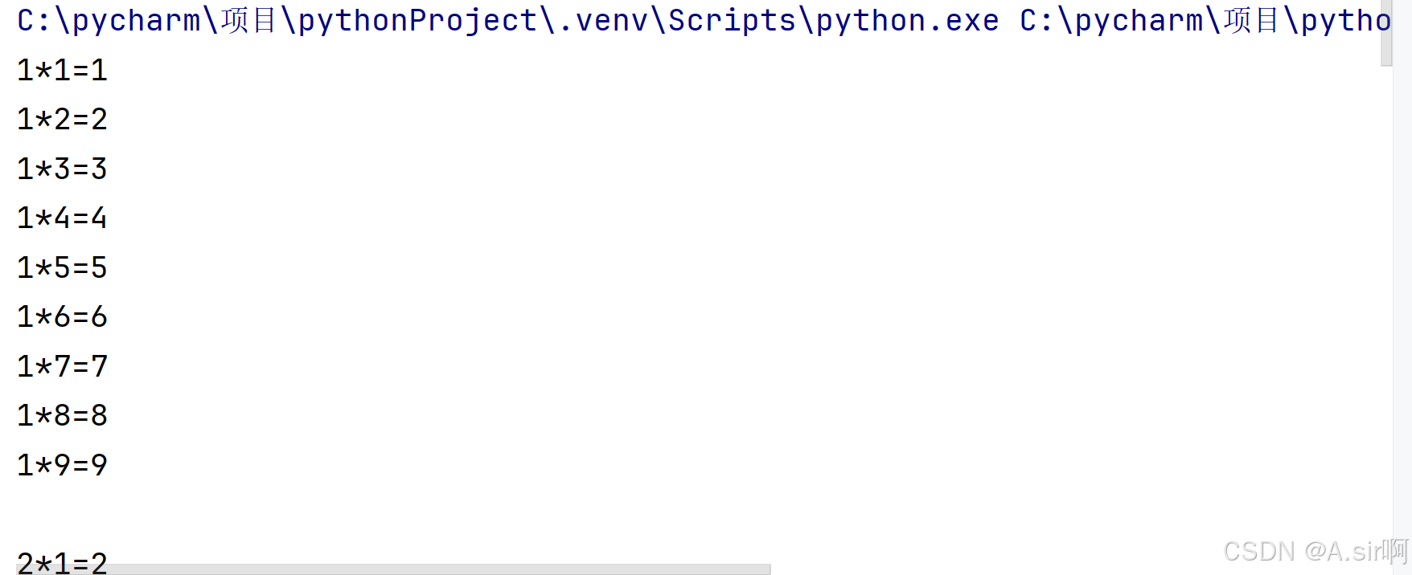
Task: Place cursor on output line 1*3=3
Action: pos(62,169)
